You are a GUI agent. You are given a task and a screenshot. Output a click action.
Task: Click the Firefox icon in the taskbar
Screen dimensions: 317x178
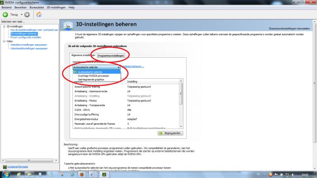click(x=82, y=174)
